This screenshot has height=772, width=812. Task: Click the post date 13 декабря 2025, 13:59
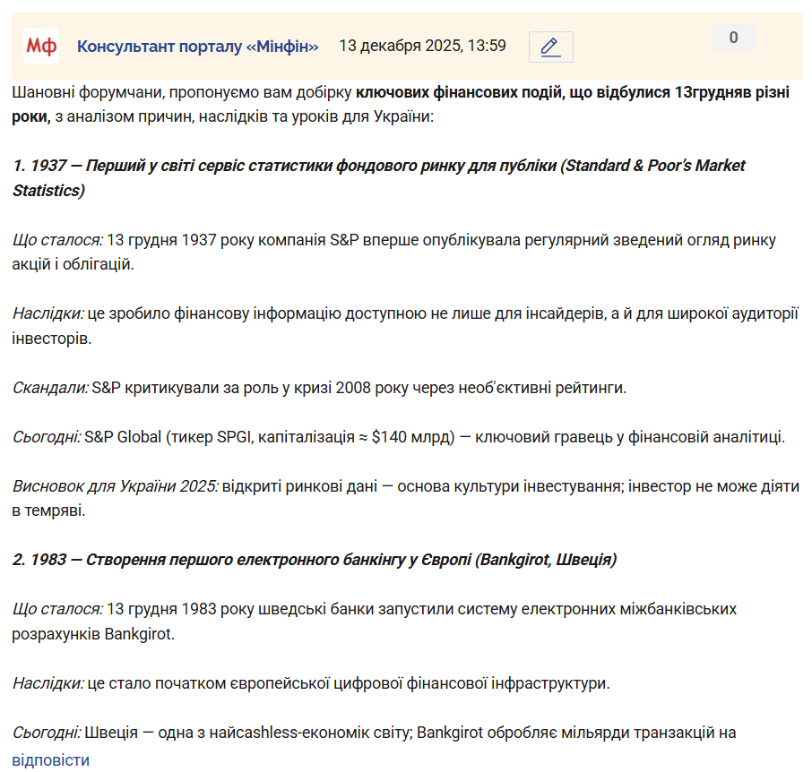[422, 46]
